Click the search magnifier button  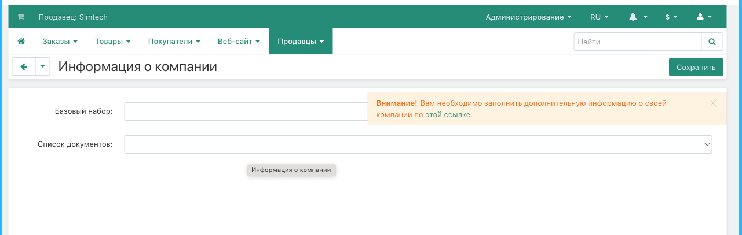coord(712,42)
